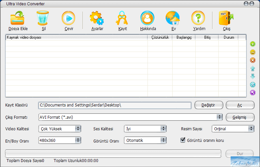The height and width of the screenshot is (167, 260).
Task: Open Ses Kalitesi İyi dropdown
Action: (145, 129)
